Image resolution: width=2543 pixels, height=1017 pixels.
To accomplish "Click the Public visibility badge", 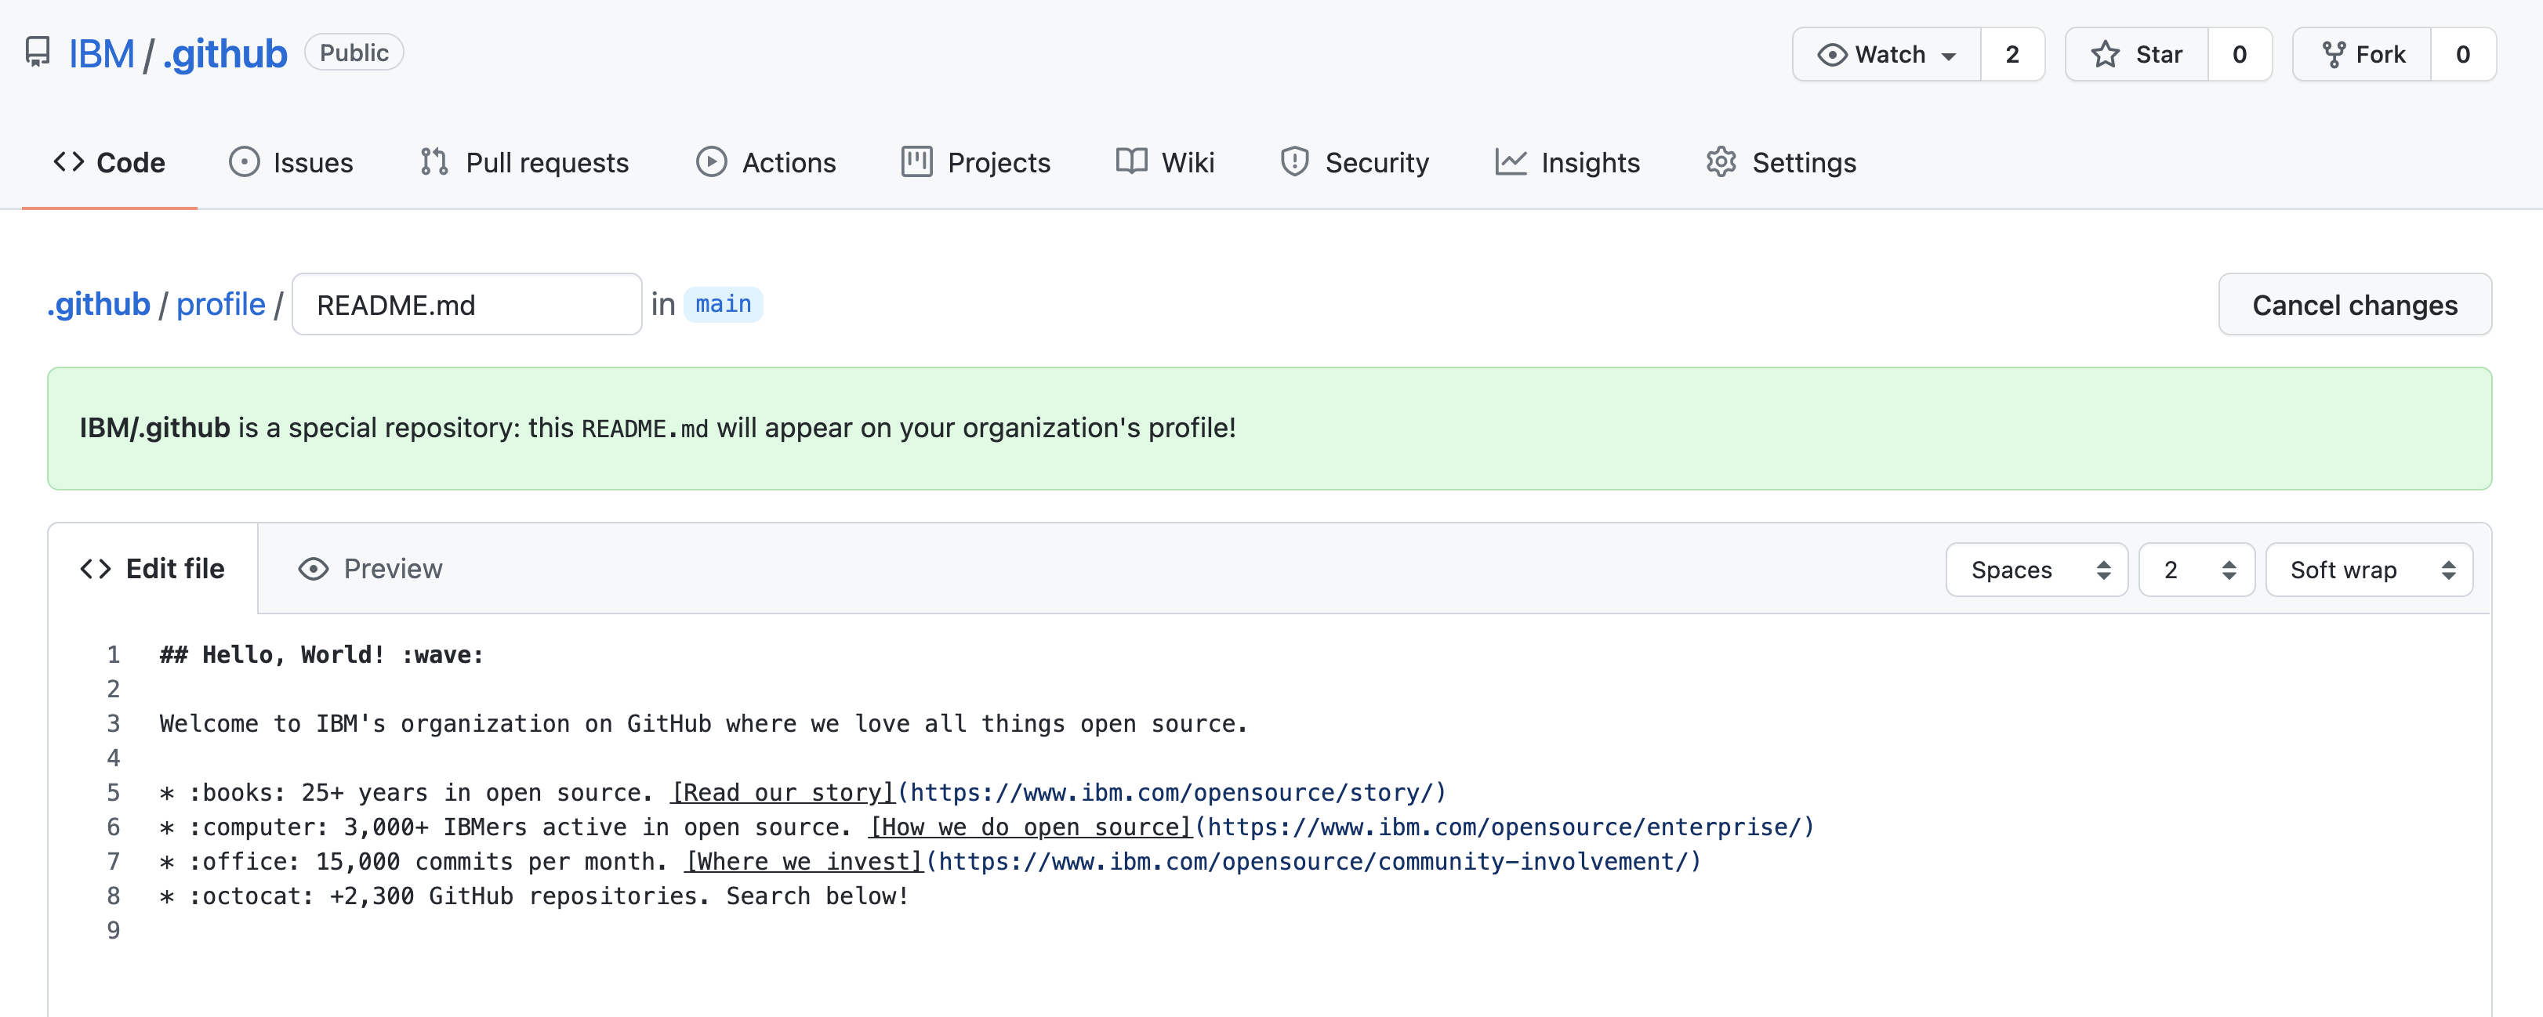I will click(x=354, y=52).
